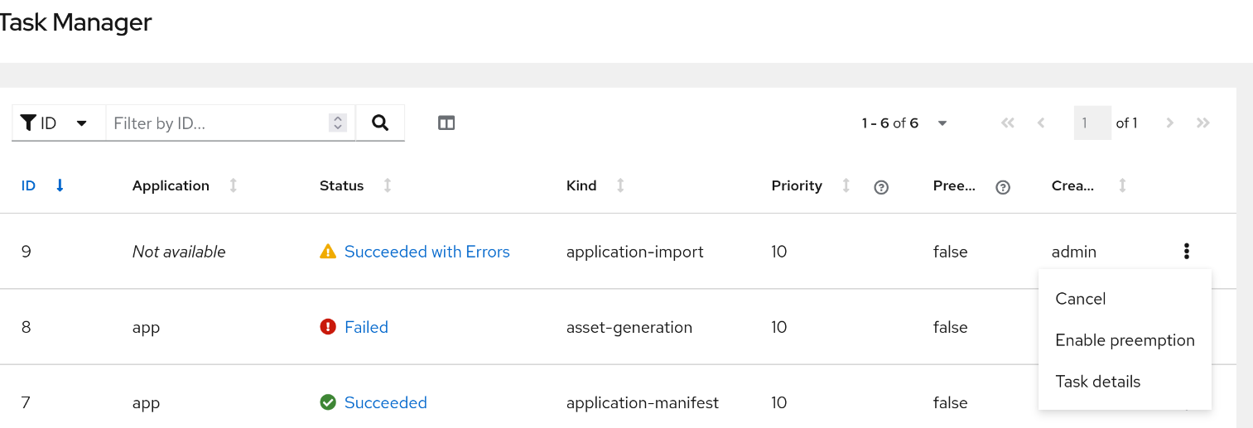Open kebab menu for task 9
The width and height of the screenshot is (1253, 428).
click(x=1187, y=251)
